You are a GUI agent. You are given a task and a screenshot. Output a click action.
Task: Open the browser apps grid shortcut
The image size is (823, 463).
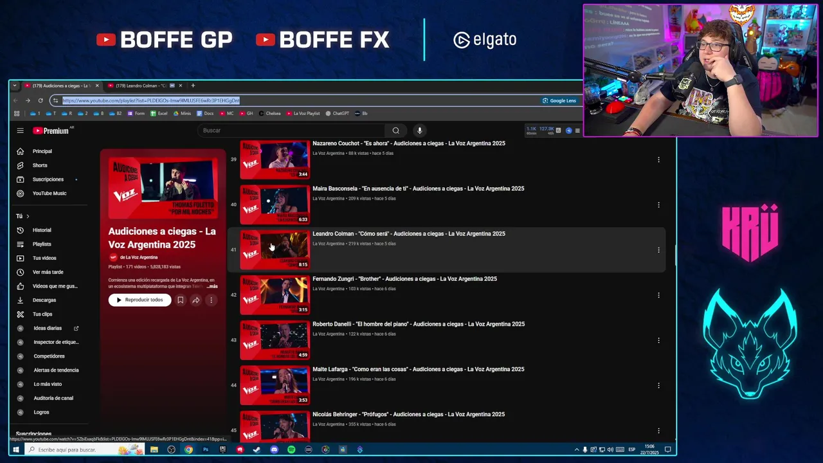pyautogui.click(x=16, y=113)
